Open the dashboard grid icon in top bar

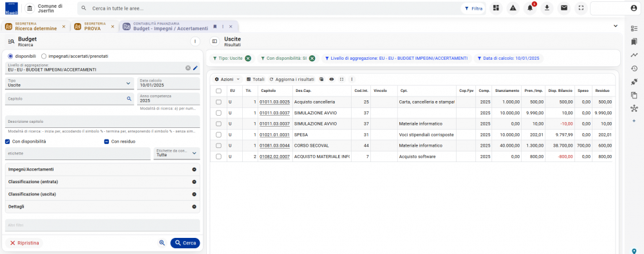click(x=496, y=8)
